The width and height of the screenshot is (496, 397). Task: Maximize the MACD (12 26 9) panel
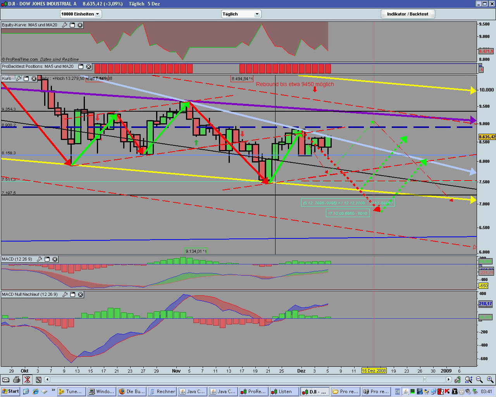pyautogui.click(x=47, y=259)
